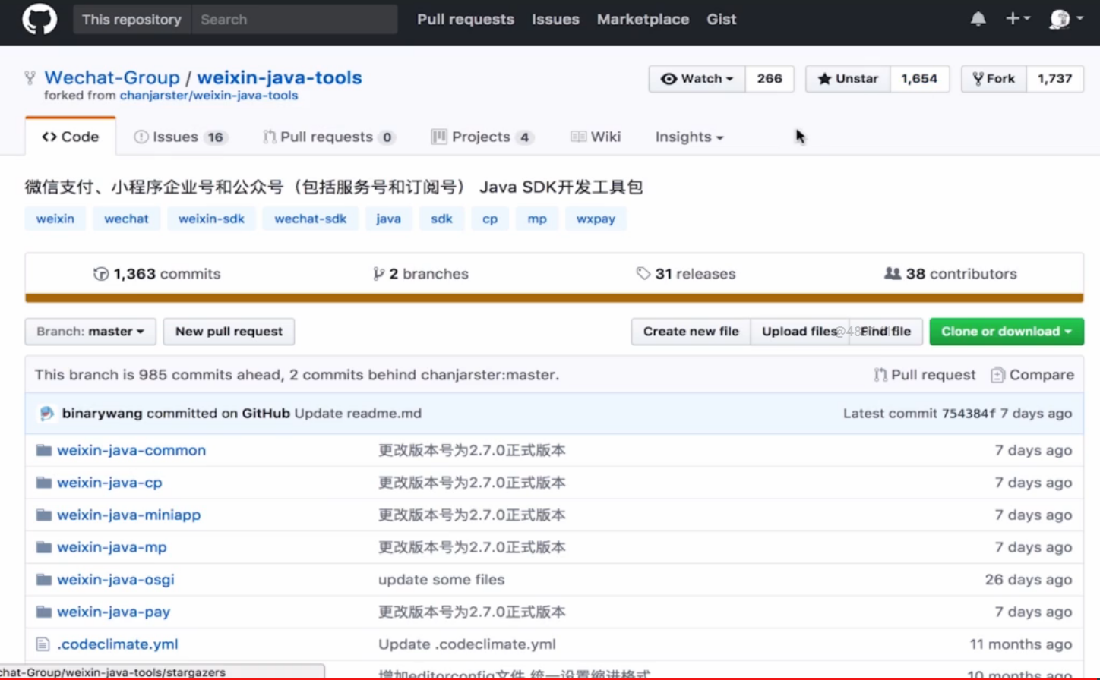Click the weixin-sdk topic tag

click(211, 219)
